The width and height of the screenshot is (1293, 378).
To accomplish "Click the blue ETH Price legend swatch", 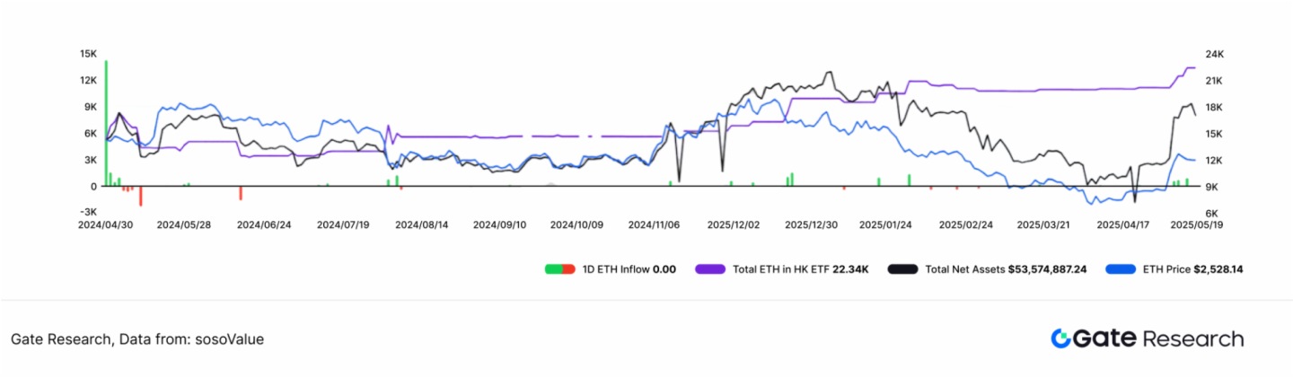I will coord(1121,268).
